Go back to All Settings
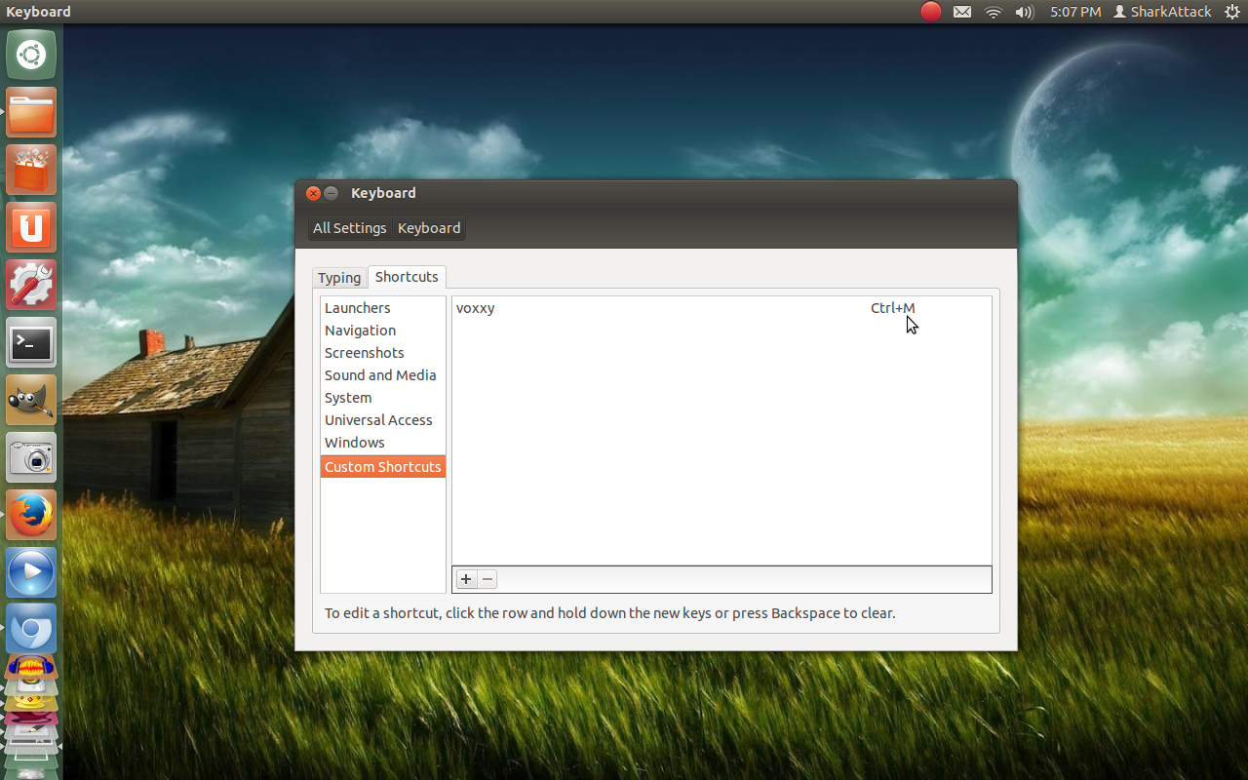The width and height of the screenshot is (1248, 780). [350, 228]
